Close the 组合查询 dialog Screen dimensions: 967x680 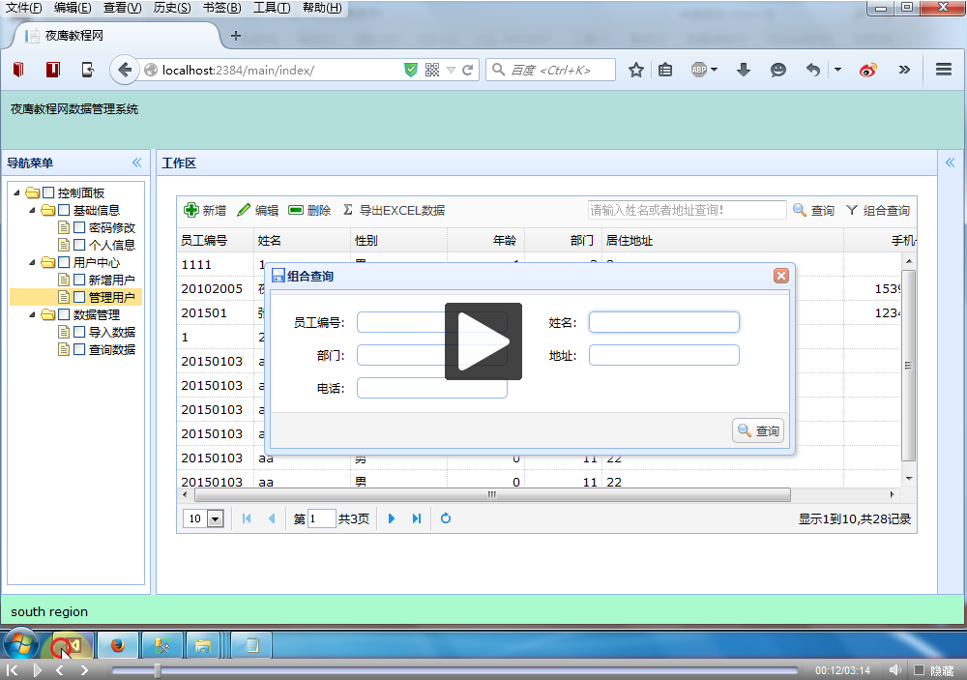tap(781, 276)
